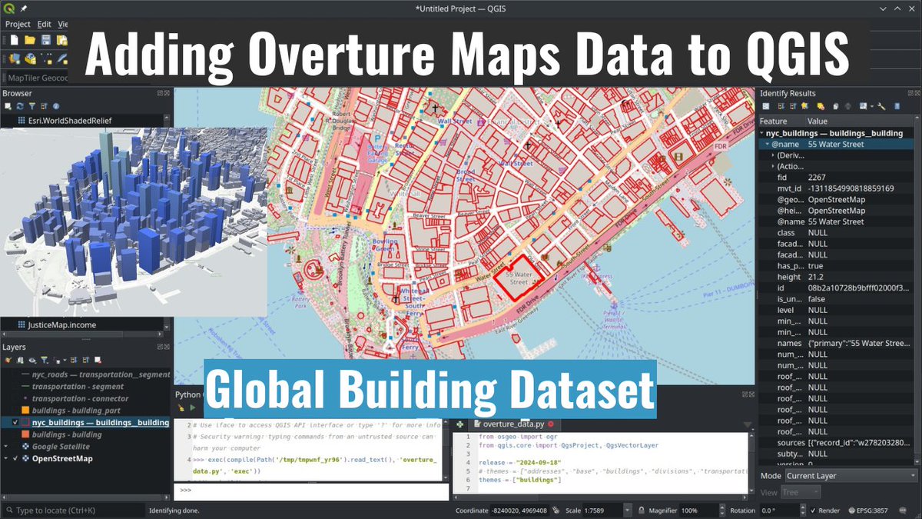Toggle OpenStreetMap layer visibility checkbox

click(x=16, y=459)
